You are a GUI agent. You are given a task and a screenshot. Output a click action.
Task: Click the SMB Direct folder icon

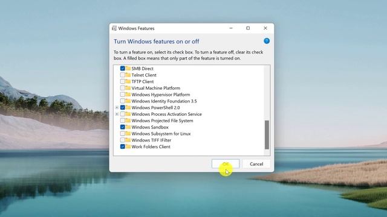[x=128, y=68]
